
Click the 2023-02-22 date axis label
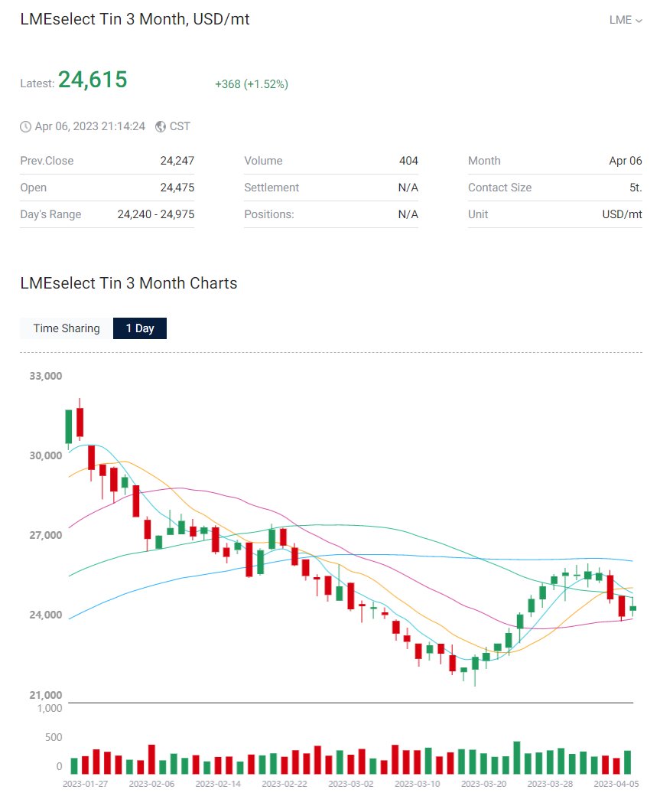pos(284,783)
